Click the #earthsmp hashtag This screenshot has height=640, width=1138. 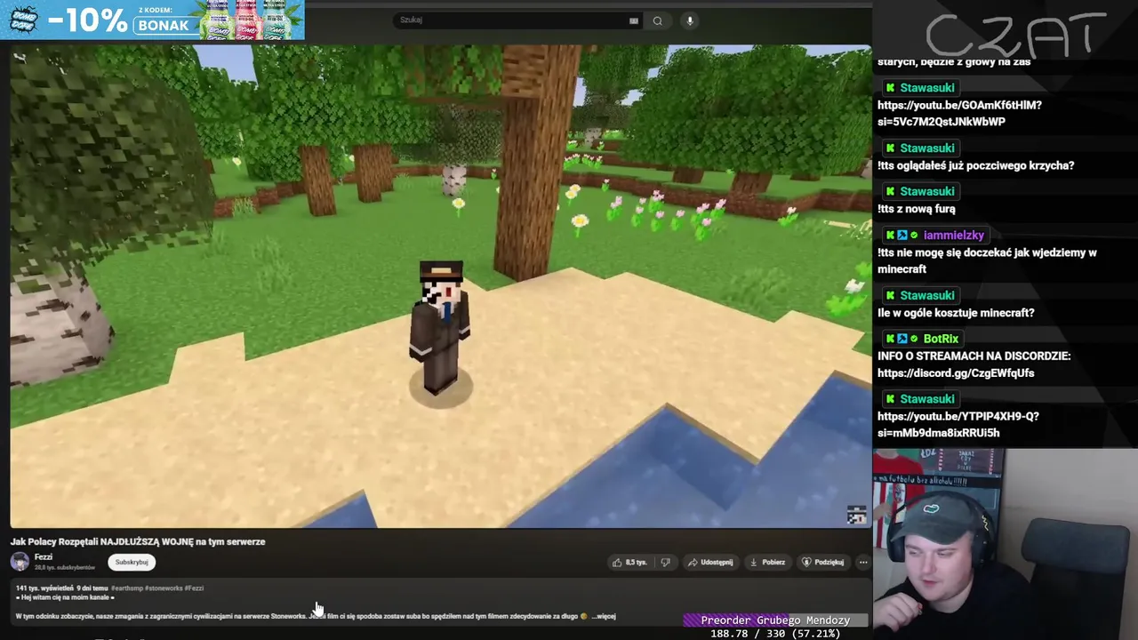point(128,588)
